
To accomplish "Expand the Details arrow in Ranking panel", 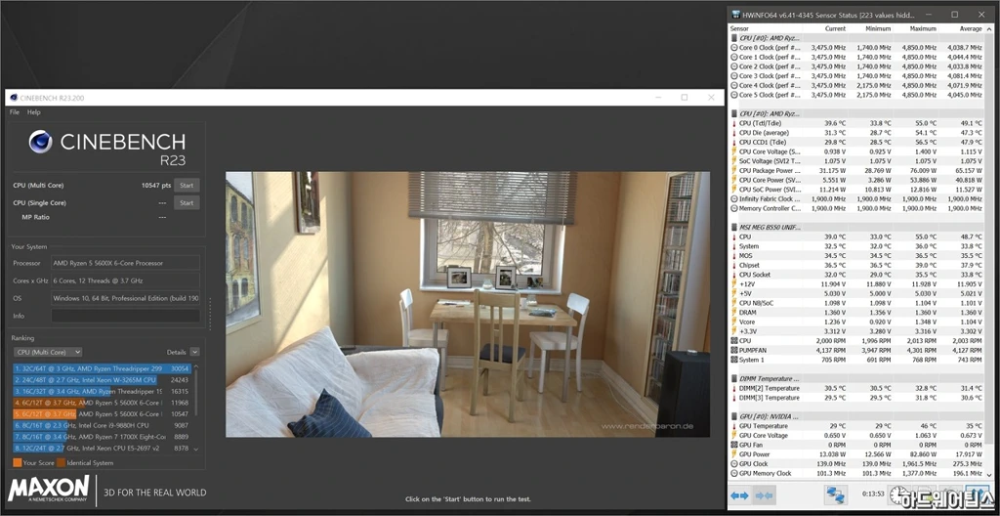I will pyautogui.click(x=194, y=352).
